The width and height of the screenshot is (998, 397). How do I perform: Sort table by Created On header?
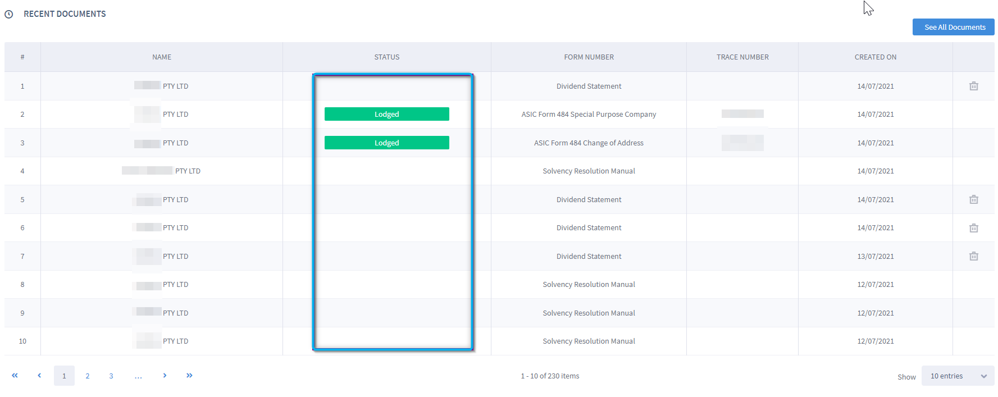[875, 57]
